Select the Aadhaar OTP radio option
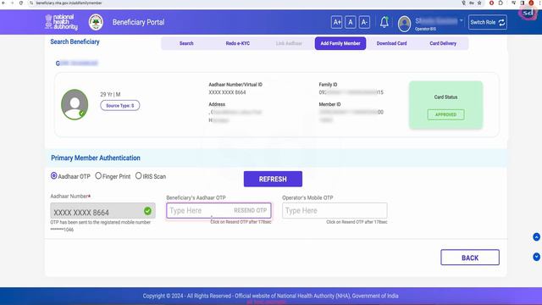The height and width of the screenshot is (305, 542). pos(53,175)
